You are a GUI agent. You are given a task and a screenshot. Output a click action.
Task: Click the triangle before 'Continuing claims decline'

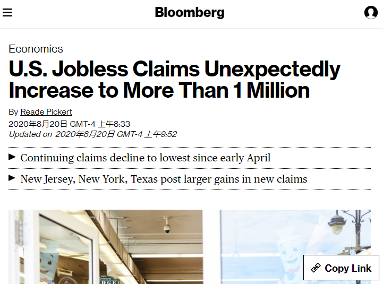point(12,157)
